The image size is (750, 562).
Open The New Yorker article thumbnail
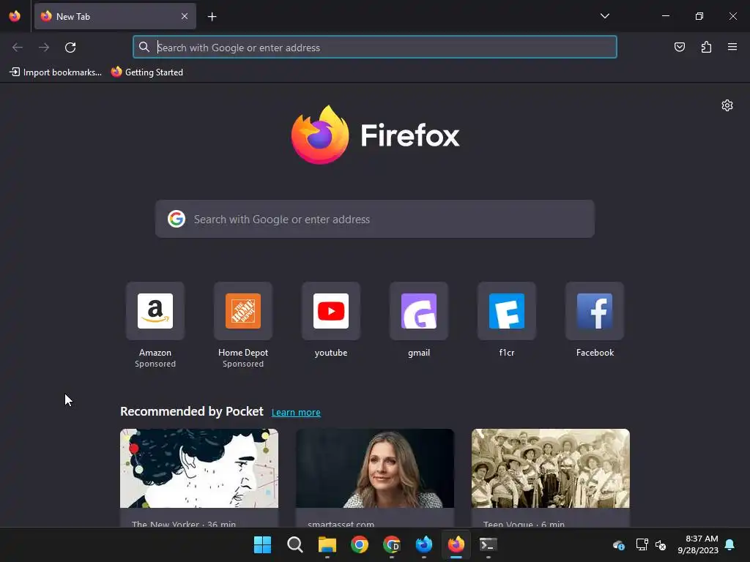[x=199, y=468]
